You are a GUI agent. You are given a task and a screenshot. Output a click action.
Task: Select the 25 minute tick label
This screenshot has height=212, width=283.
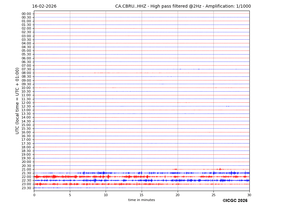click(x=213, y=195)
